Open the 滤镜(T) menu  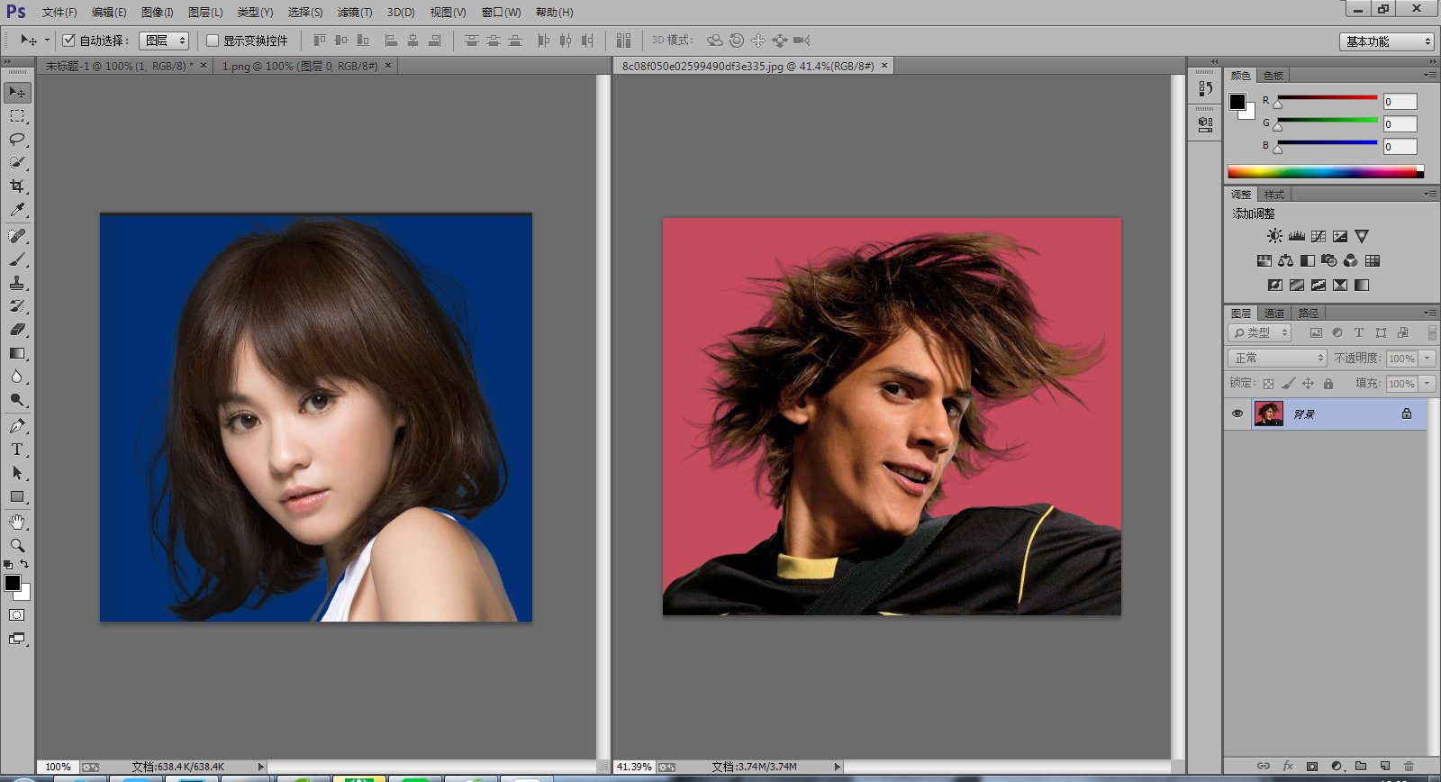point(354,13)
